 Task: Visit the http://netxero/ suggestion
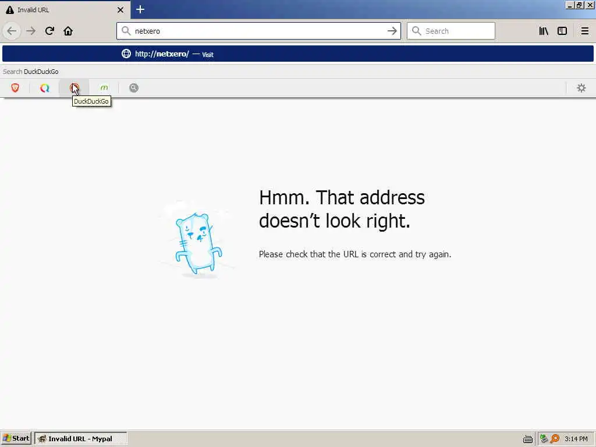tap(298, 54)
